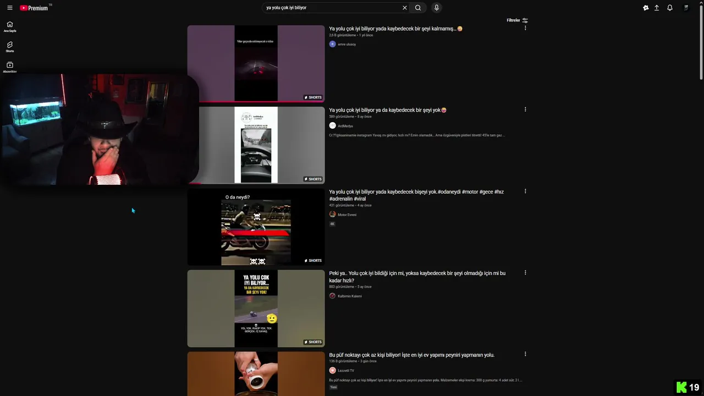Click SHORTS badge on first thumbnail
Screen dimensions: 704x396
click(x=313, y=97)
